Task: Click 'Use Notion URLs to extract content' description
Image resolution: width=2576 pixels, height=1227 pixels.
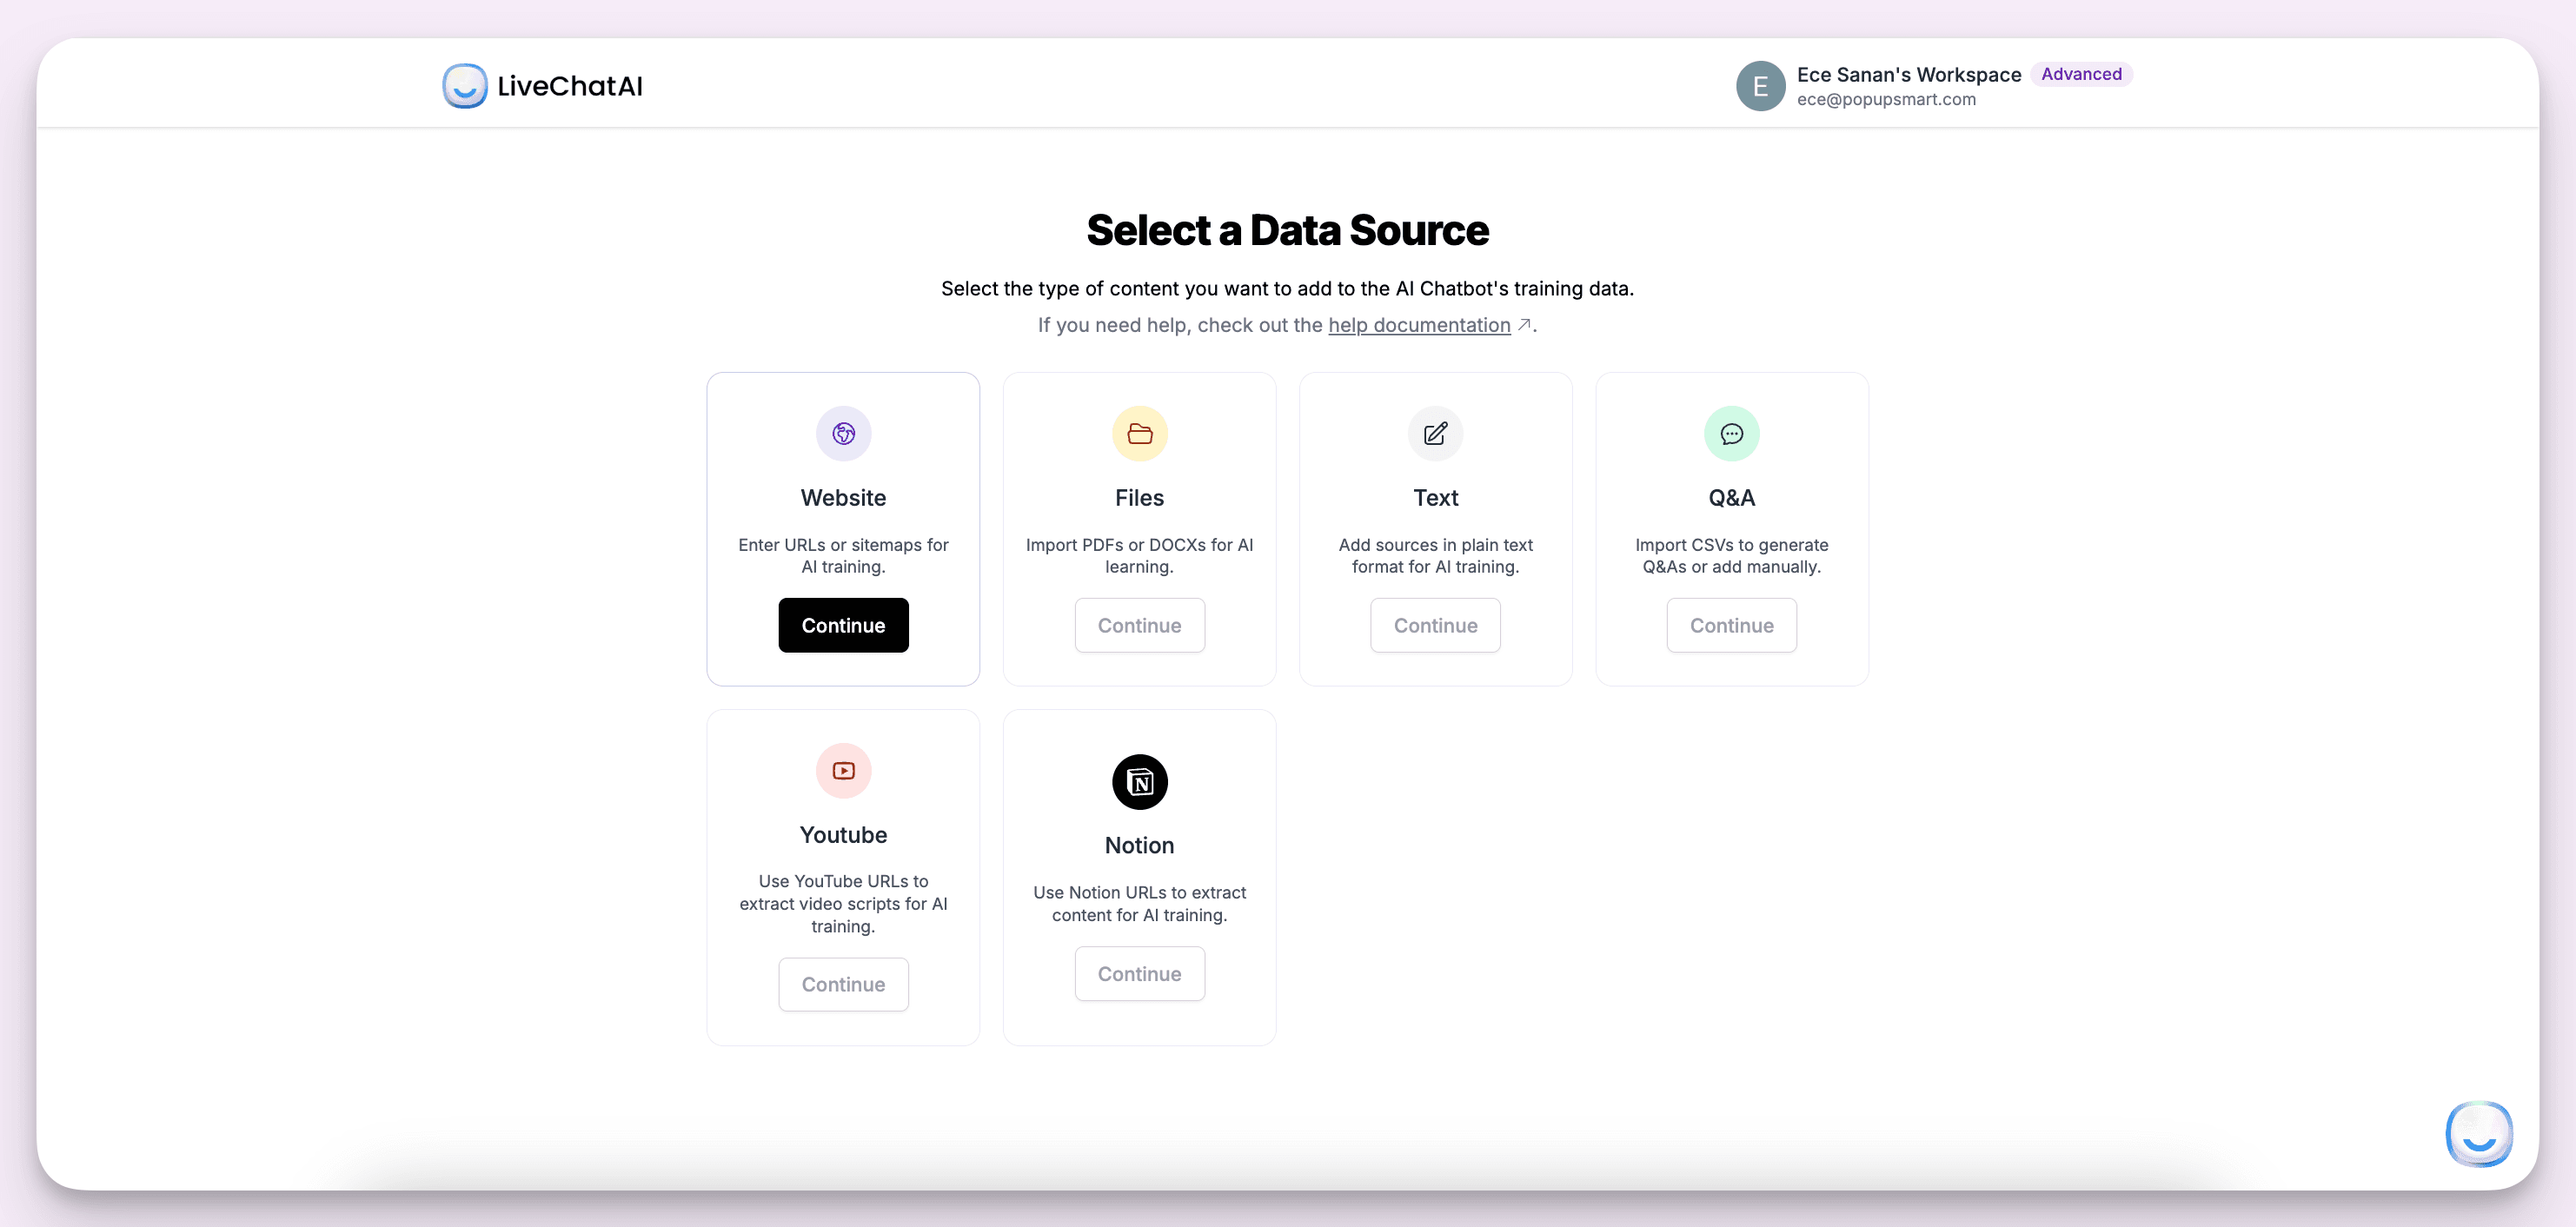Action: (1139, 903)
